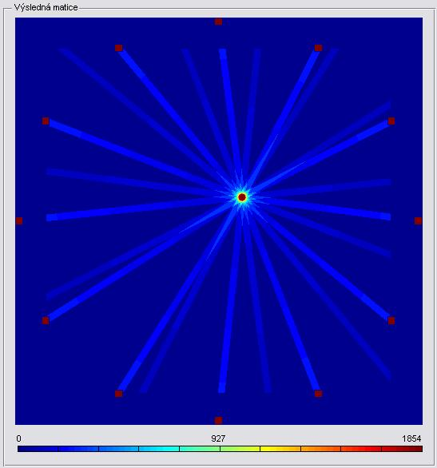The height and width of the screenshot is (468, 437).
Task: Click the cyan segment of the colorbar
Action: [x=159, y=449]
